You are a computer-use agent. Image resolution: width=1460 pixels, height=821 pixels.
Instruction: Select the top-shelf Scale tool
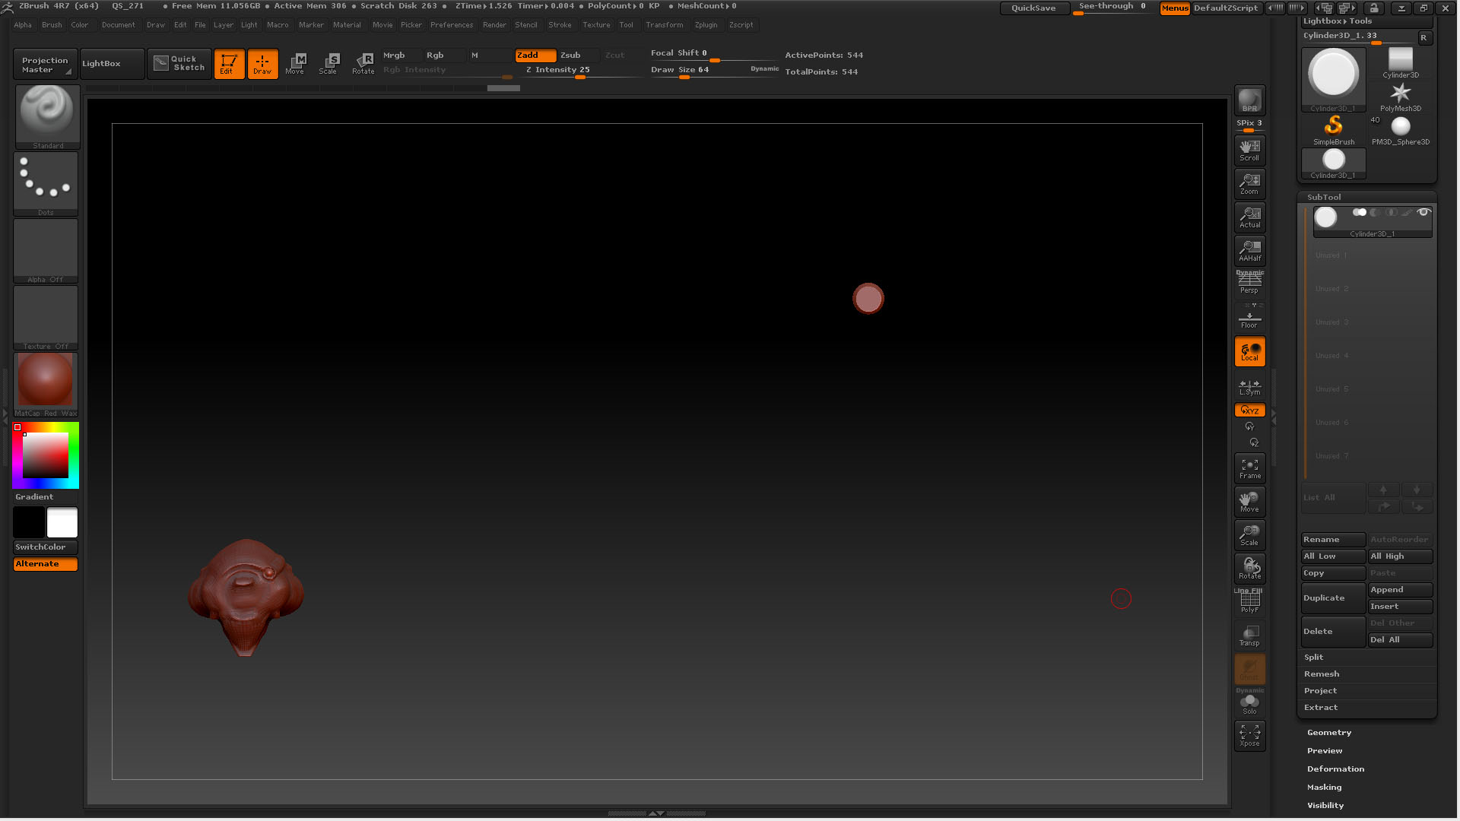(x=328, y=64)
